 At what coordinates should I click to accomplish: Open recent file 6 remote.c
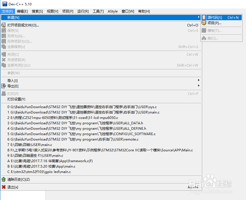point(101,139)
